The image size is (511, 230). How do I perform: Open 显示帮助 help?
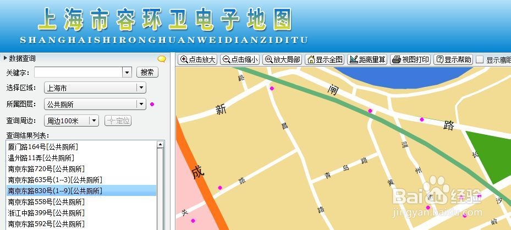[454, 59]
